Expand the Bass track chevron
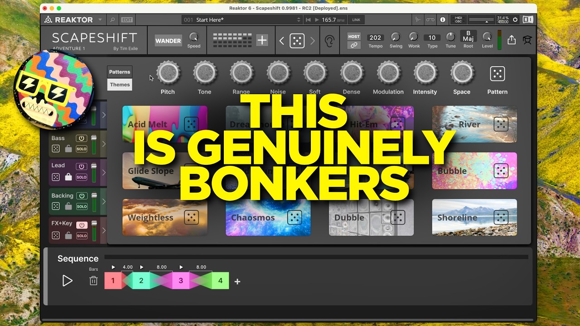The height and width of the screenshot is (326, 580). point(103,144)
